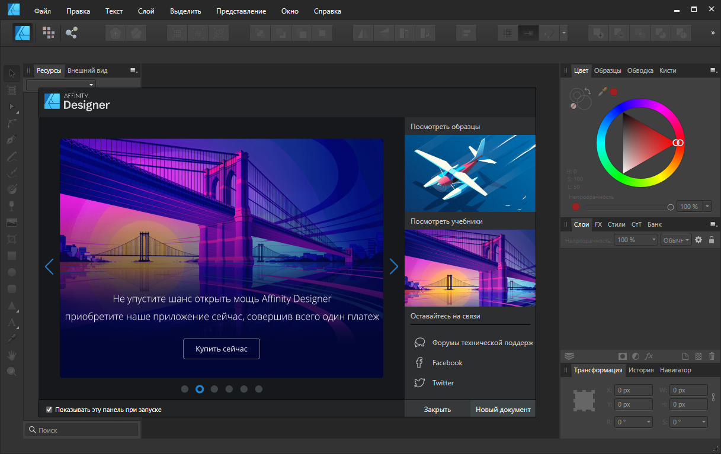This screenshot has width=721, height=454.
Task: Click the Купить сейчас button
Action: (222, 349)
